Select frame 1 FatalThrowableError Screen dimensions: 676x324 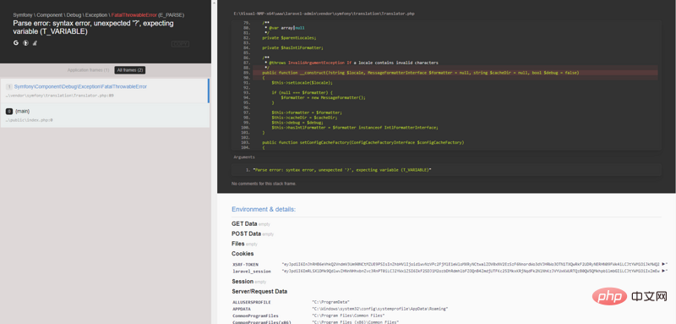(x=104, y=91)
